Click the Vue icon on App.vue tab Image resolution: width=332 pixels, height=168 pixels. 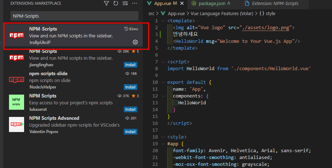[149, 3]
